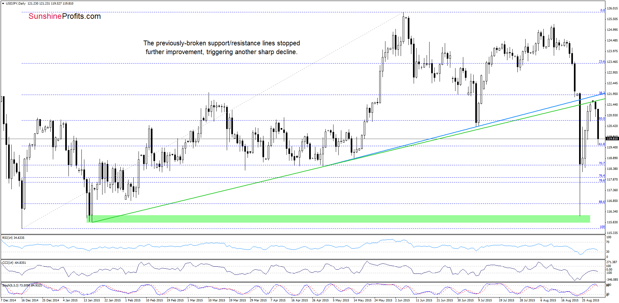Click the 126.015 price axis label
The width and height of the screenshot is (619, 303).
[612, 8]
